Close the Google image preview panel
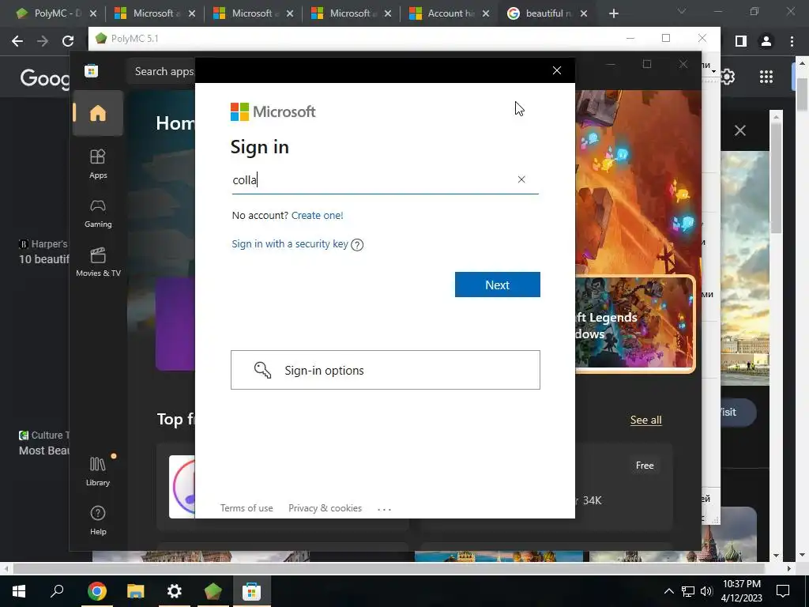This screenshot has width=809, height=607. click(739, 130)
